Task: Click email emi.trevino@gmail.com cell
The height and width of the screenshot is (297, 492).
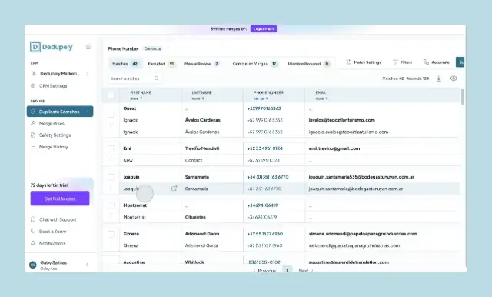Action: point(334,148)
